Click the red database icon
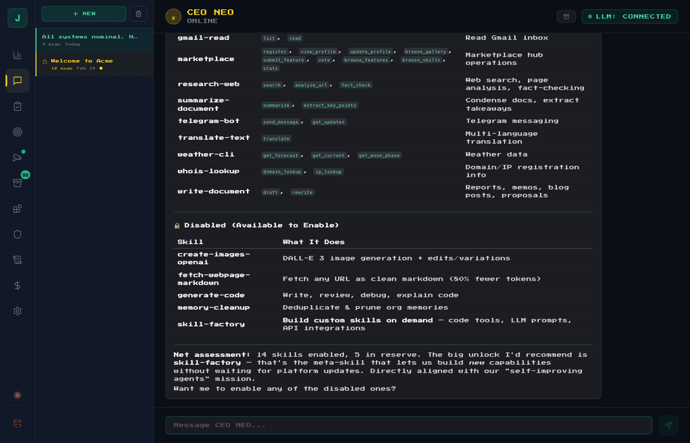The height and width of the screenshot is (443, 690). tap(17, 423)
